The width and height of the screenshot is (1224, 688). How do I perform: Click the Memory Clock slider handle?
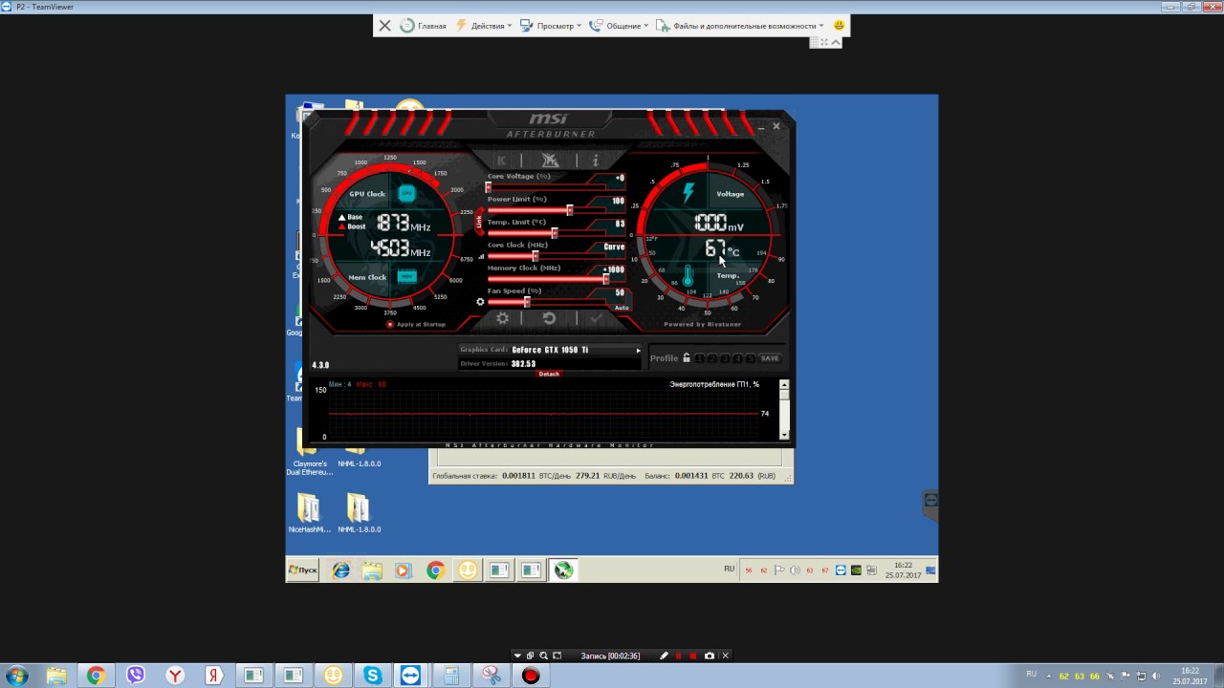point(605,279)
